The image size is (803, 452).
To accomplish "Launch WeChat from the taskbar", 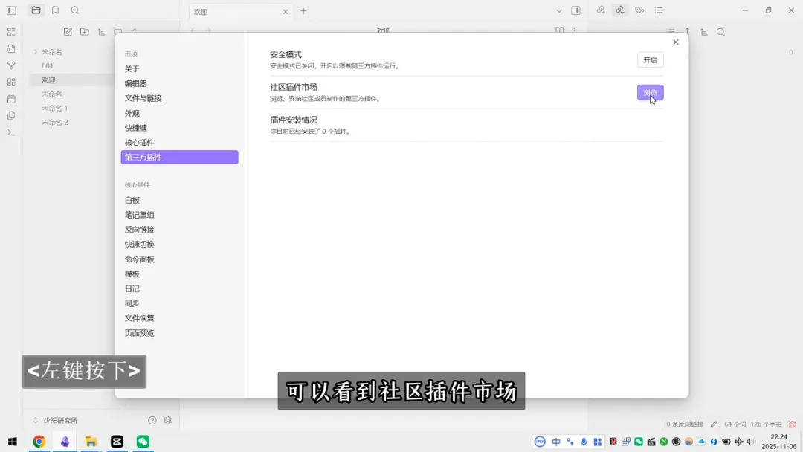I will pos(143,441).
